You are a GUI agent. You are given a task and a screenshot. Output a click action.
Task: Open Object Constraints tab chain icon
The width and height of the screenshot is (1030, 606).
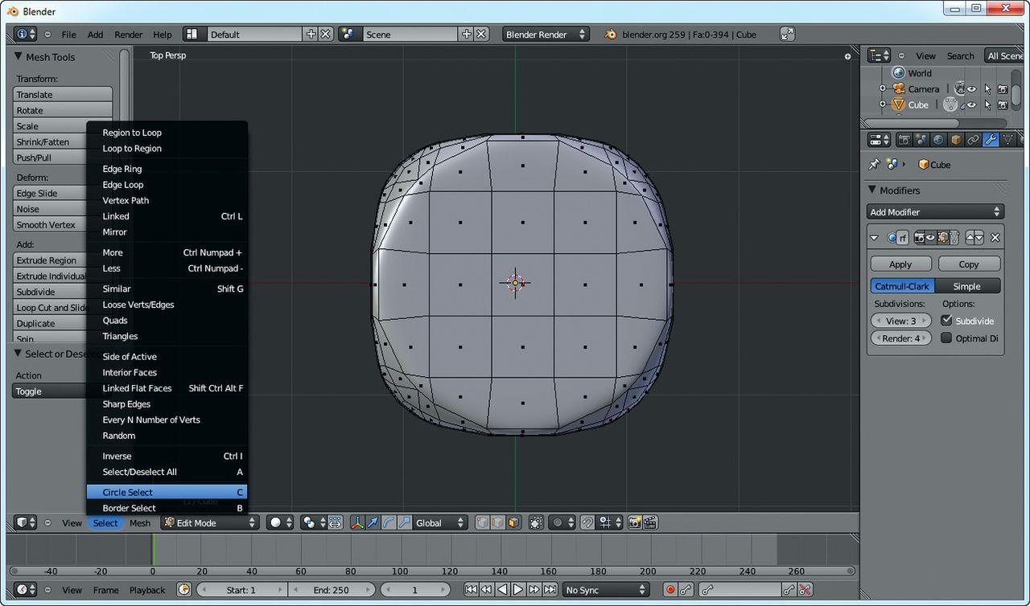tap(973, 140)
